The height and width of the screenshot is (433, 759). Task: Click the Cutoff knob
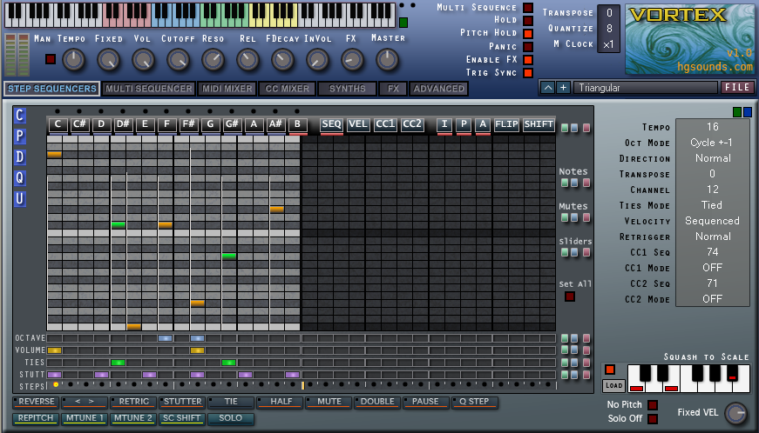178,59
